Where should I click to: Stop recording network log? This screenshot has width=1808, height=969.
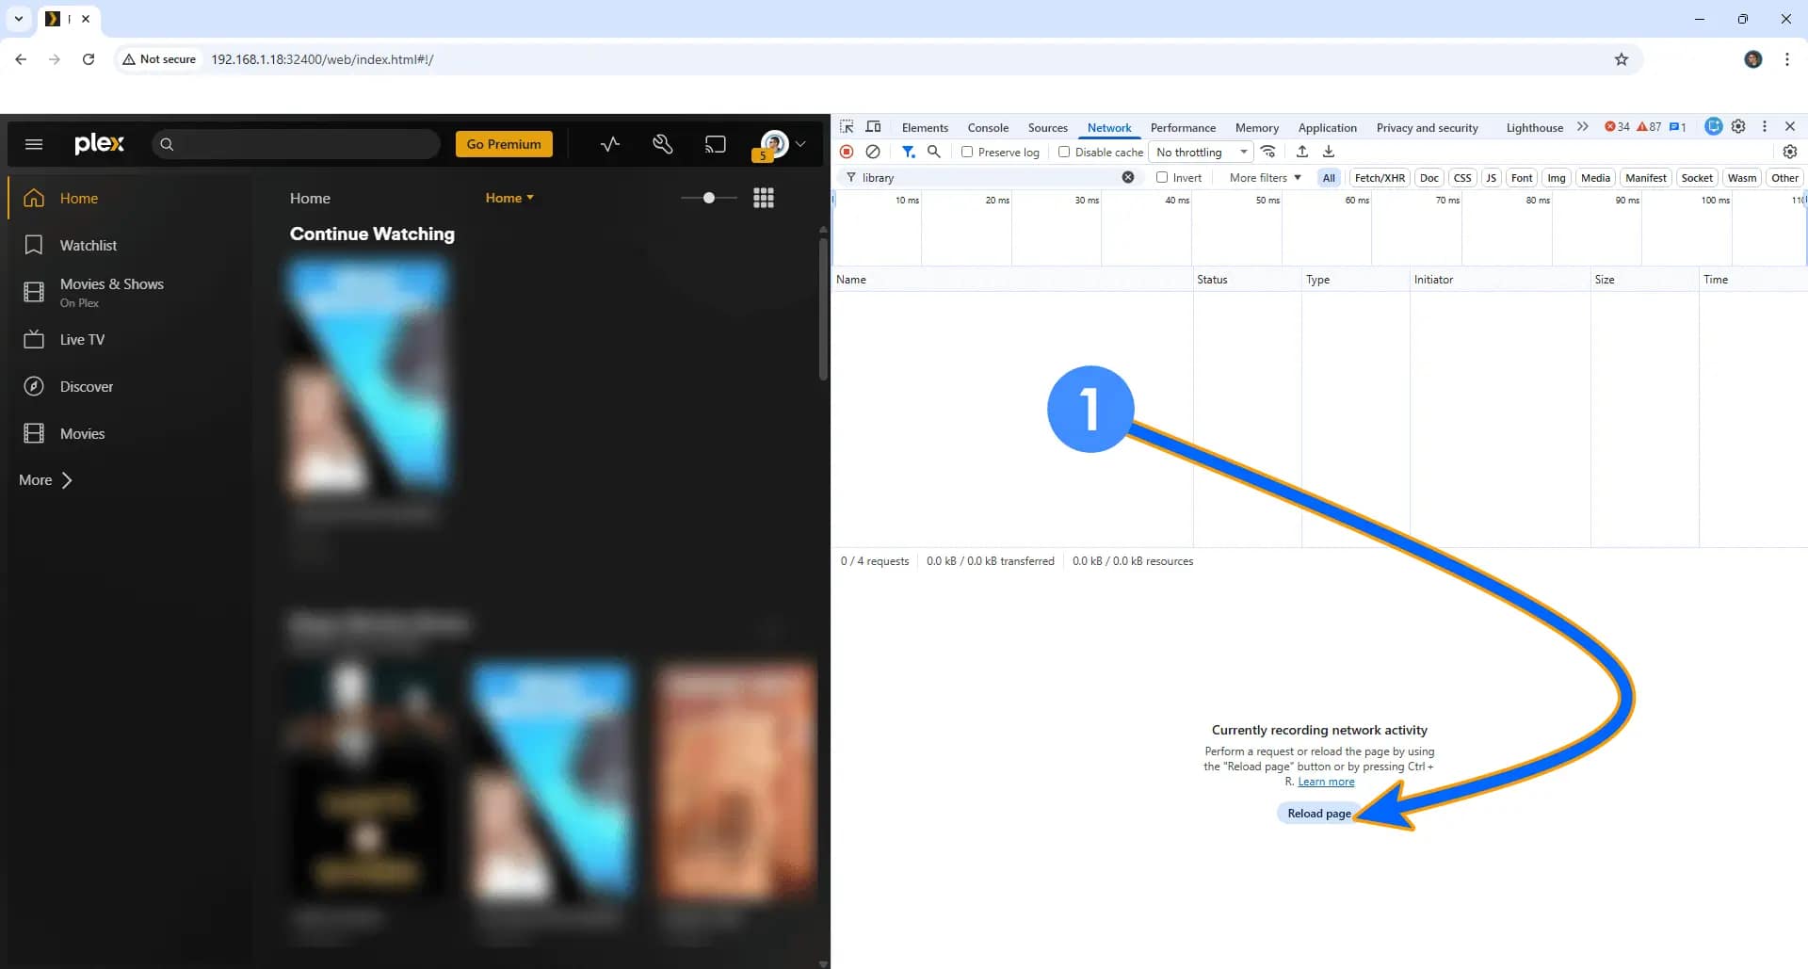coord(847,152)
